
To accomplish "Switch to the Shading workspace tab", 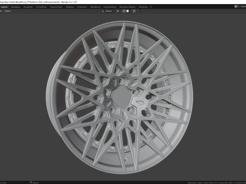I will coord(70,7).
